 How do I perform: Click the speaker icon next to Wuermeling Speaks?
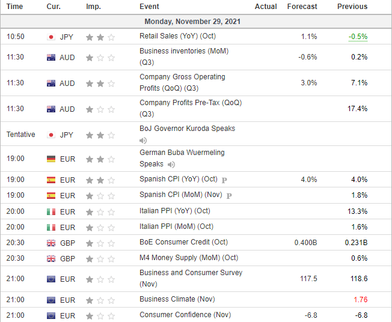[172, 164]
